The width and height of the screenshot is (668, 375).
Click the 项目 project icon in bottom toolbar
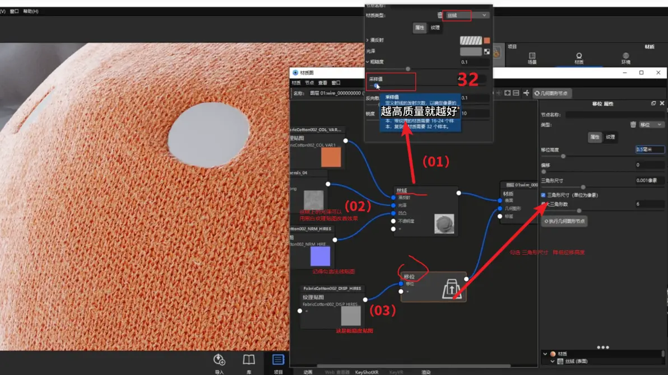(x=278, y=360)
